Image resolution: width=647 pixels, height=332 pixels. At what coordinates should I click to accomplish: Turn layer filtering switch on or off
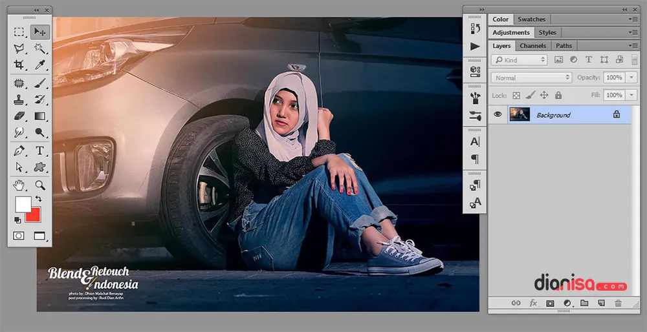(635, 59)
